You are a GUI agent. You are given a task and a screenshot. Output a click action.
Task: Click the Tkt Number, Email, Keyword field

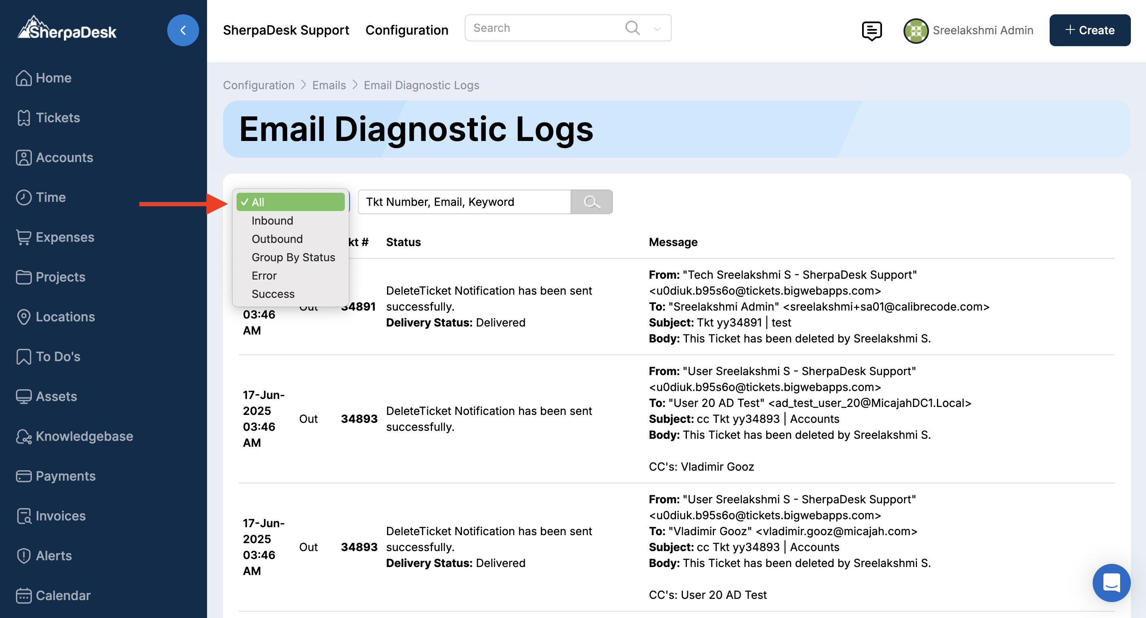[x=464, y=202]
